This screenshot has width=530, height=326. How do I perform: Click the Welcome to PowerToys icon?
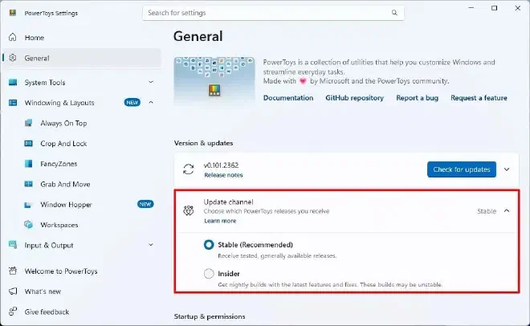click(x=13, y=271)
